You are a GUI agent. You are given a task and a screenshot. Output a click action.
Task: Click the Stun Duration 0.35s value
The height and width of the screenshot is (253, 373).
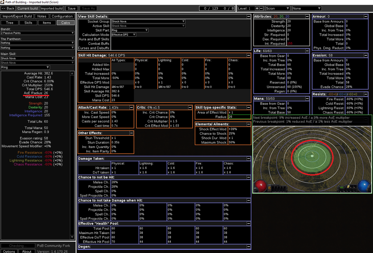coord(115,142)
